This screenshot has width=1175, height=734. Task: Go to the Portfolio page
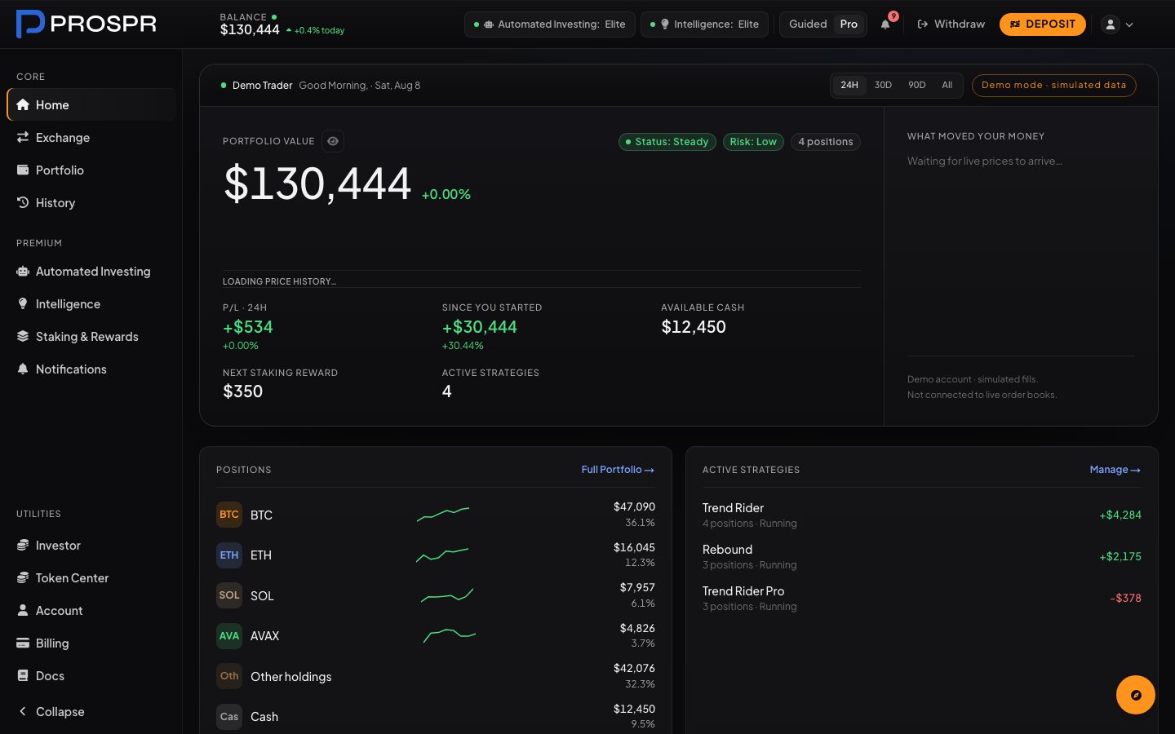point(91,170)
